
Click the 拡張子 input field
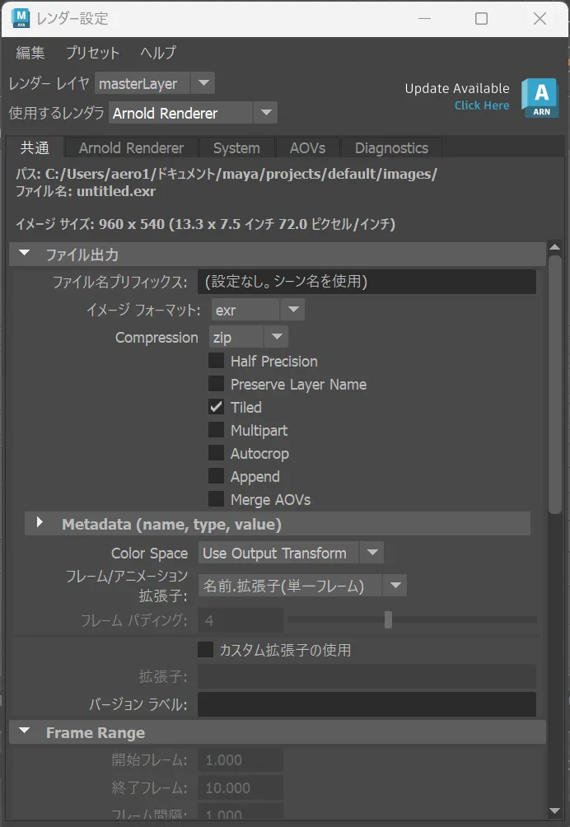tap(367, 676)
